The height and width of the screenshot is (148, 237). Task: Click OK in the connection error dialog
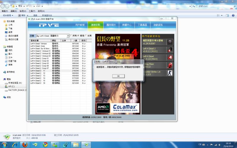tap(118, 76)
